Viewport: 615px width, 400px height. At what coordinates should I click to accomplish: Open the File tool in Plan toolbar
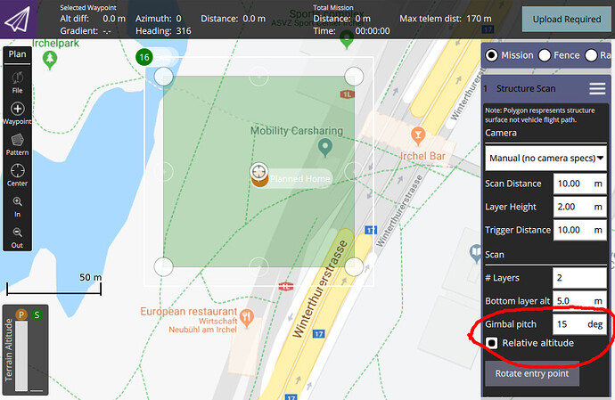[18, 78]
